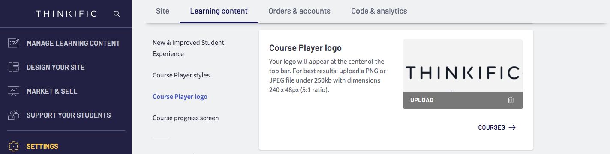Open New & Improved Student Experience section

[189, 48]
